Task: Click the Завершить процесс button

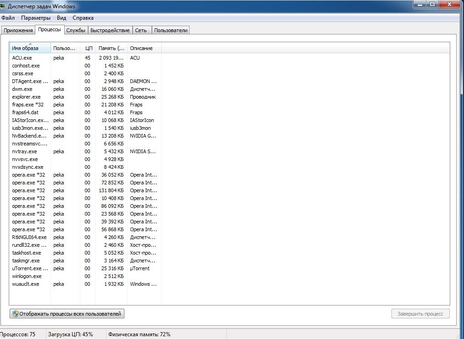Action: [x=420, y=314]
